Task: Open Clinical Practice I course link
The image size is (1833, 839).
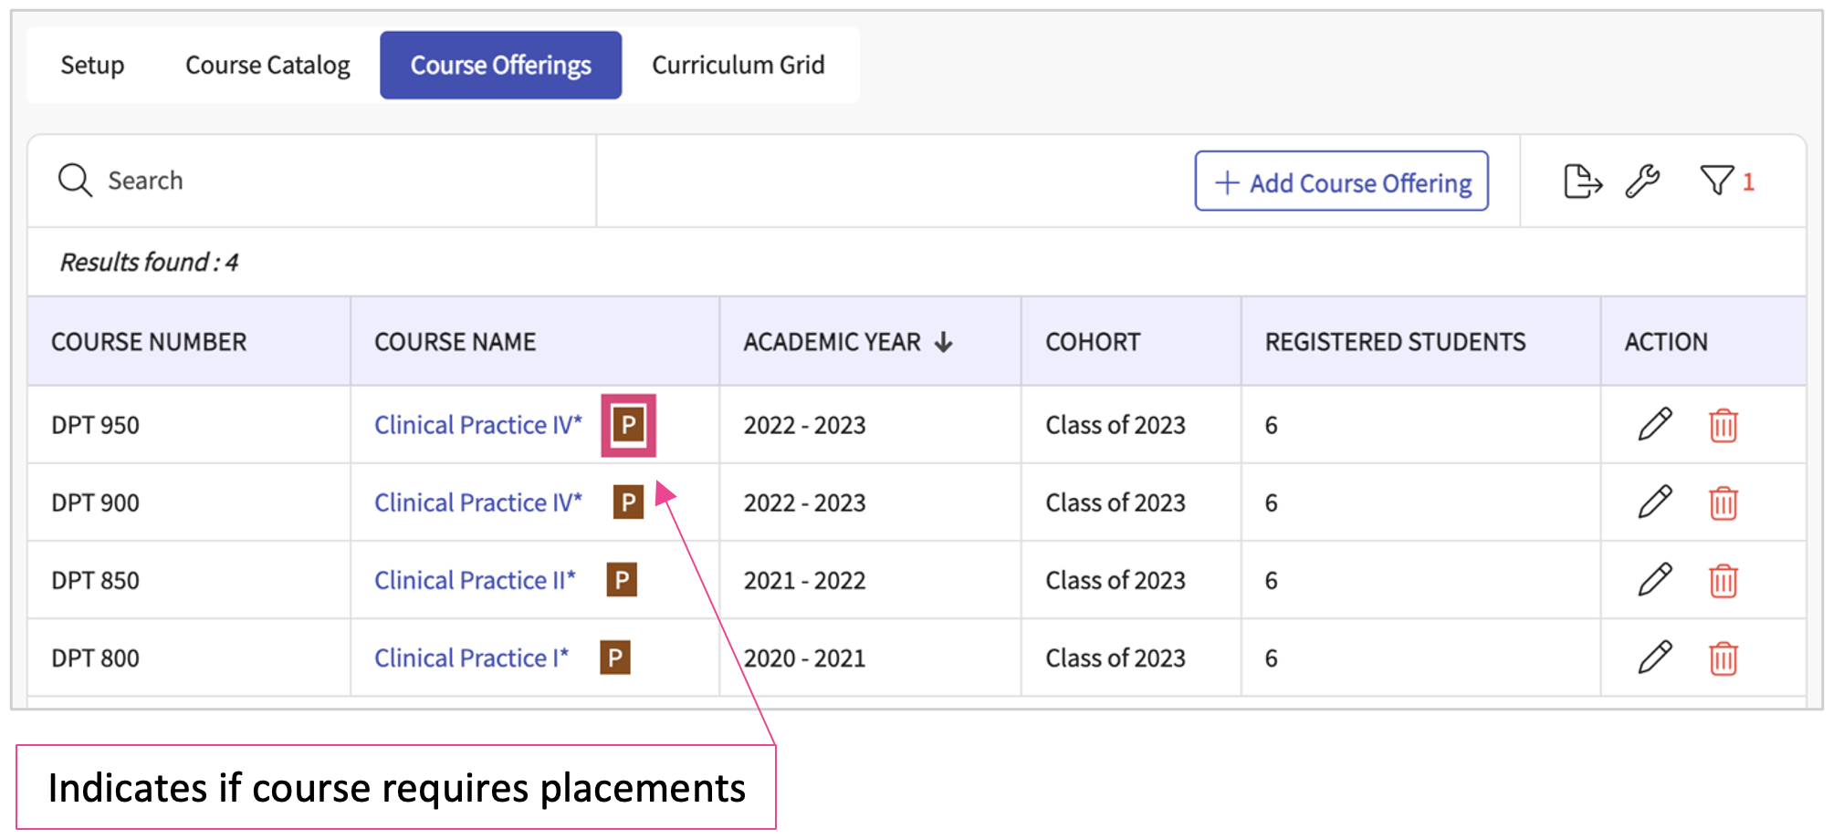Action: (x=471, y=658)
